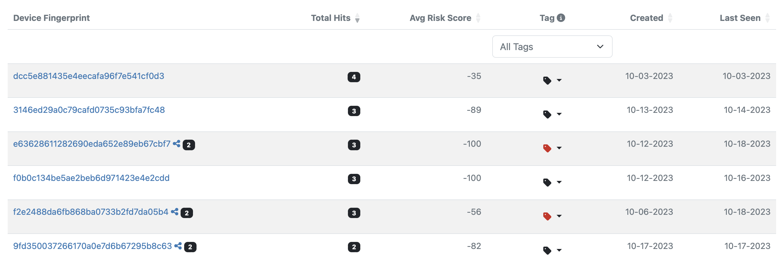Click the Tag column info icon
Viewport: 782px width, 264px height.
pos(561,18)
